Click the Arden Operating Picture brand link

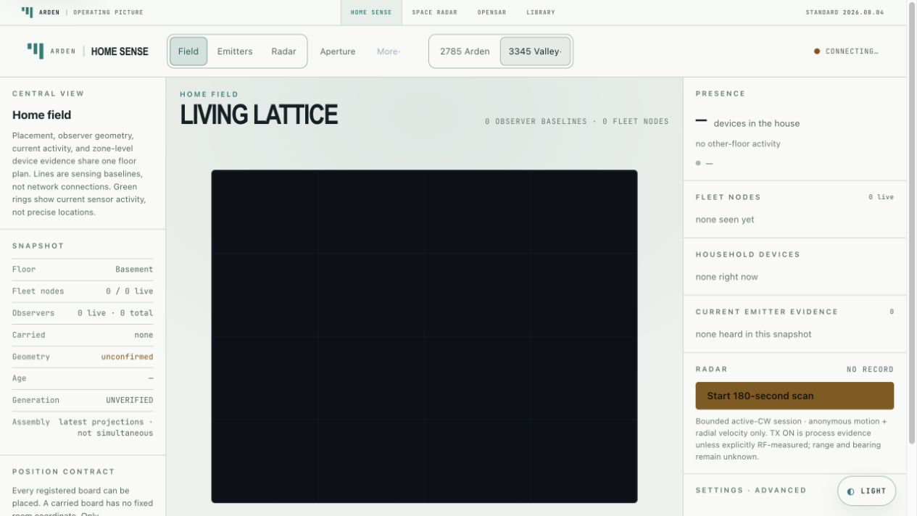(83, 12)
